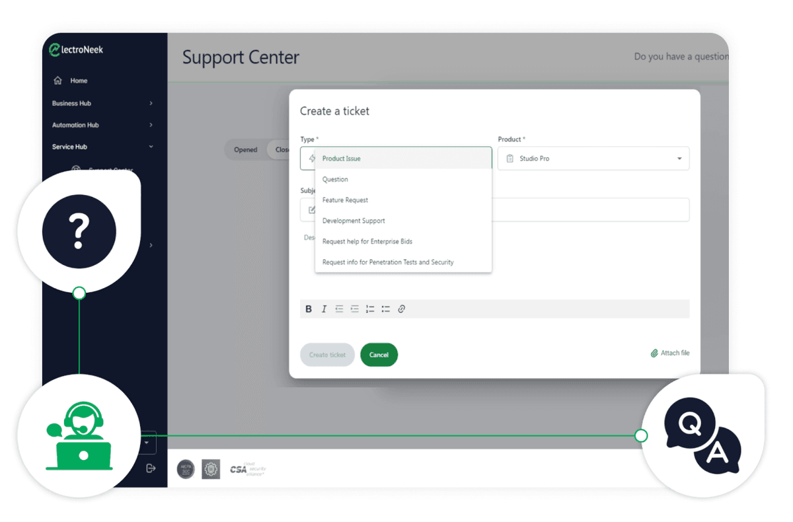Insert a bulleted list in description

tap(385, 309)
